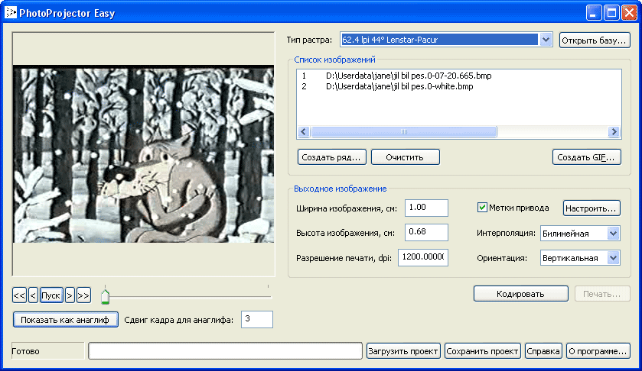This screenshot has height=371, width=642.
Task: Click image list scroll right arrow
Action: (614, 131)
